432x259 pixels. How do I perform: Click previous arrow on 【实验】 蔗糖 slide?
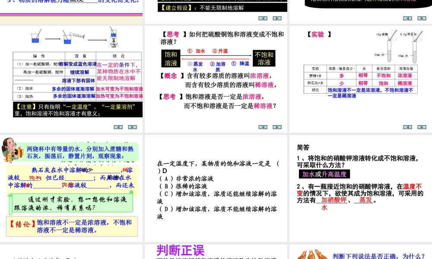pos(407,127)
